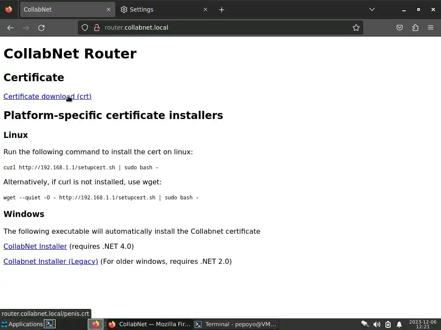
Task: Expand the list all tabs chevron
Action: click(x=372, y=9)
